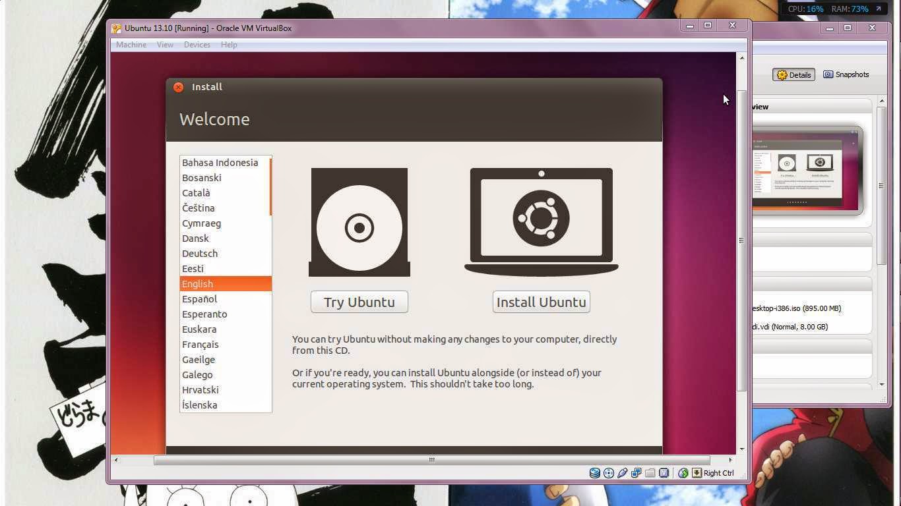Viewport: 901px width, 506px height.
Task: Select Deutsch language
Action: click(x=225, y=254)
